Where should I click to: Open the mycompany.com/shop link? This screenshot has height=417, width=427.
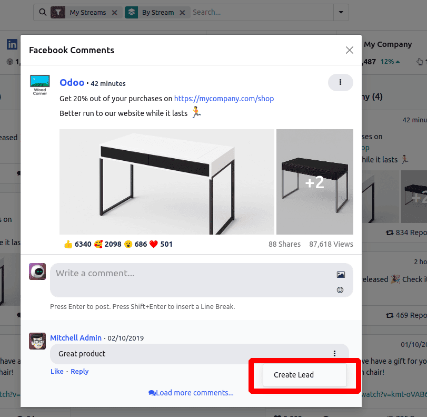click(x=224, y=99)
